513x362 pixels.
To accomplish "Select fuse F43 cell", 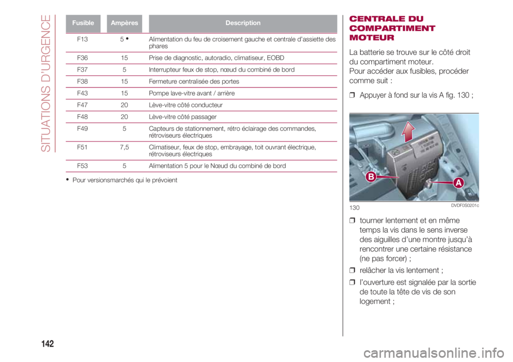I will (x=82, y=93).
